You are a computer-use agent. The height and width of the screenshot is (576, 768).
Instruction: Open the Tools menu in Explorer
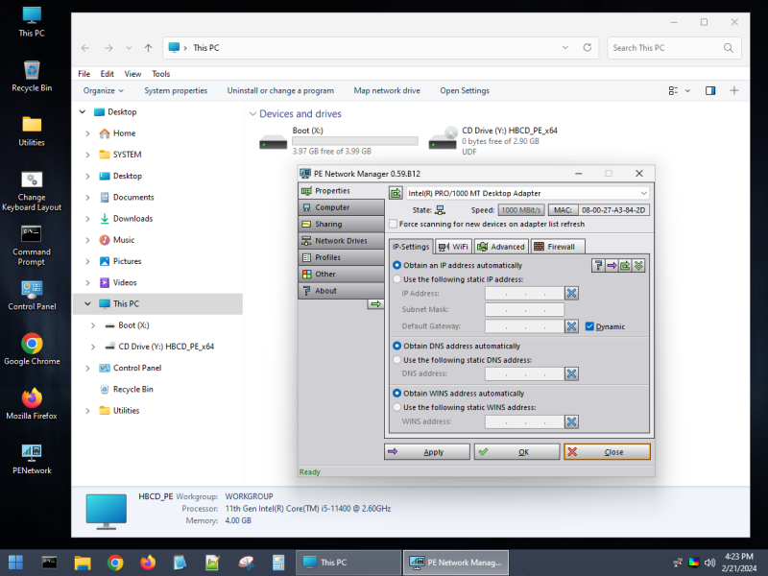[160, 74]
